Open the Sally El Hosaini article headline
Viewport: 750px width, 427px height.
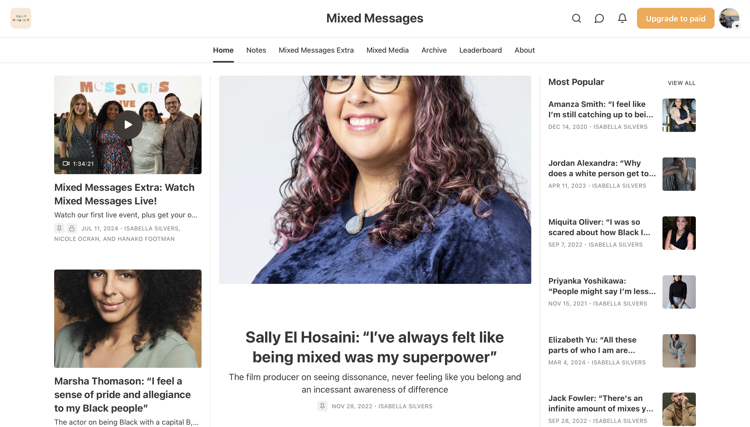375,347
